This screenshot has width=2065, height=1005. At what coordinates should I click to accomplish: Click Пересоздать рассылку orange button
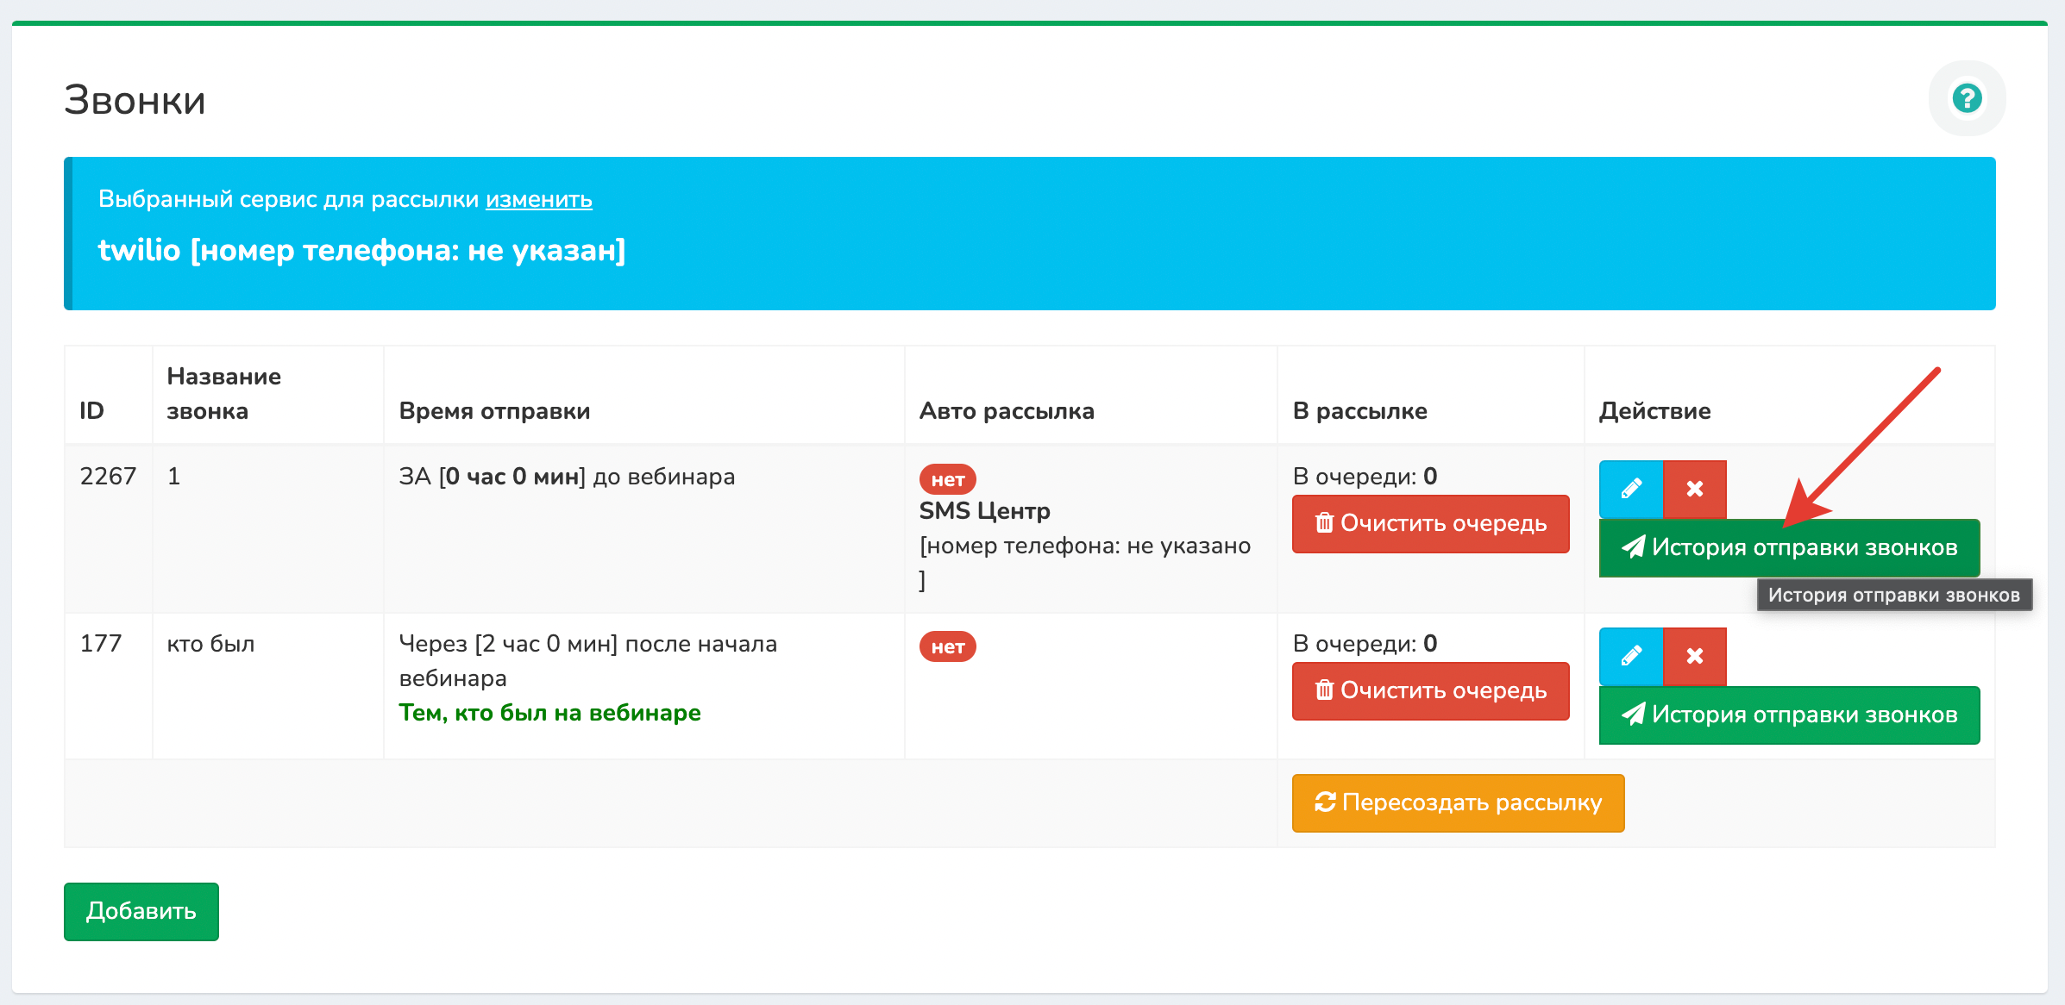click(1458, 802)
